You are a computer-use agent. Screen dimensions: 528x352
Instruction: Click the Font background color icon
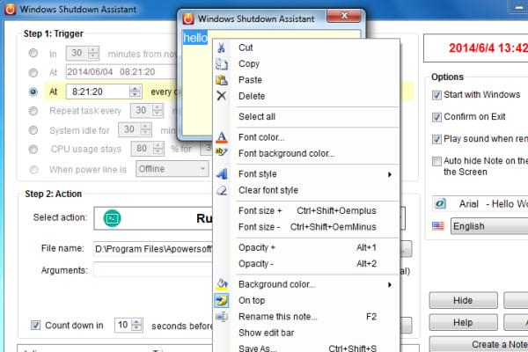pos(221,153)
